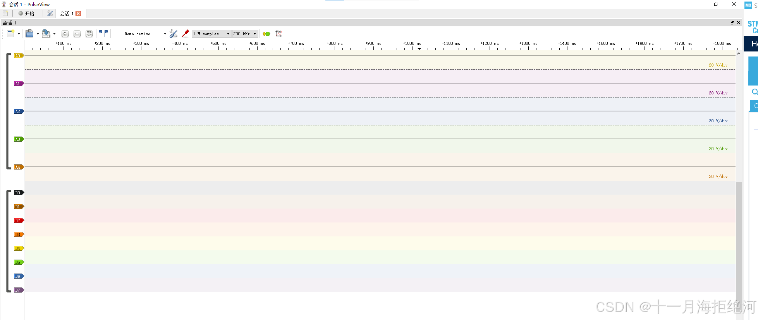Click the digital channel group bracket
This screenshot has height=320, width=758.
[x=8, y=241]
